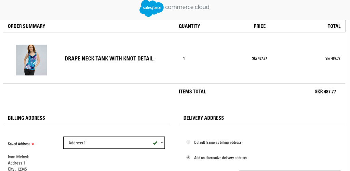Click the Items Total SKR 487.77 amount
The width and height of the screenshot is (350, 171).
coord(325,92)
